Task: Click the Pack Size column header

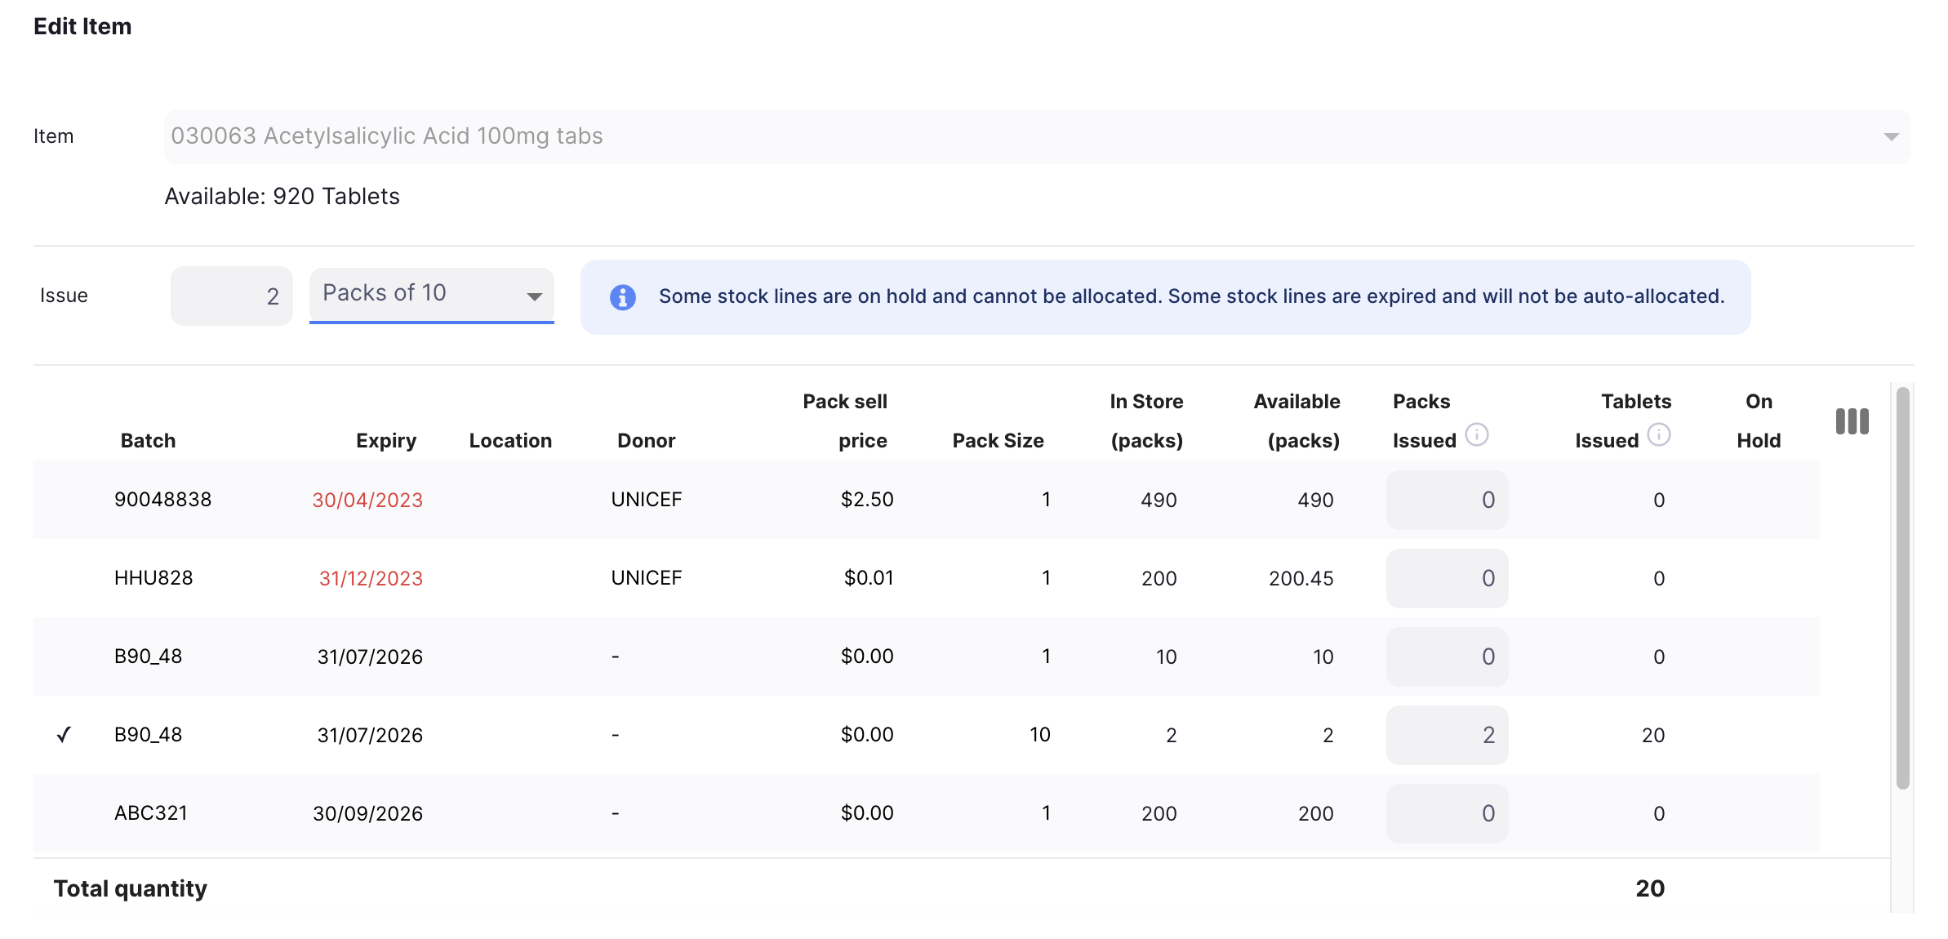Action: coord(998,441)
